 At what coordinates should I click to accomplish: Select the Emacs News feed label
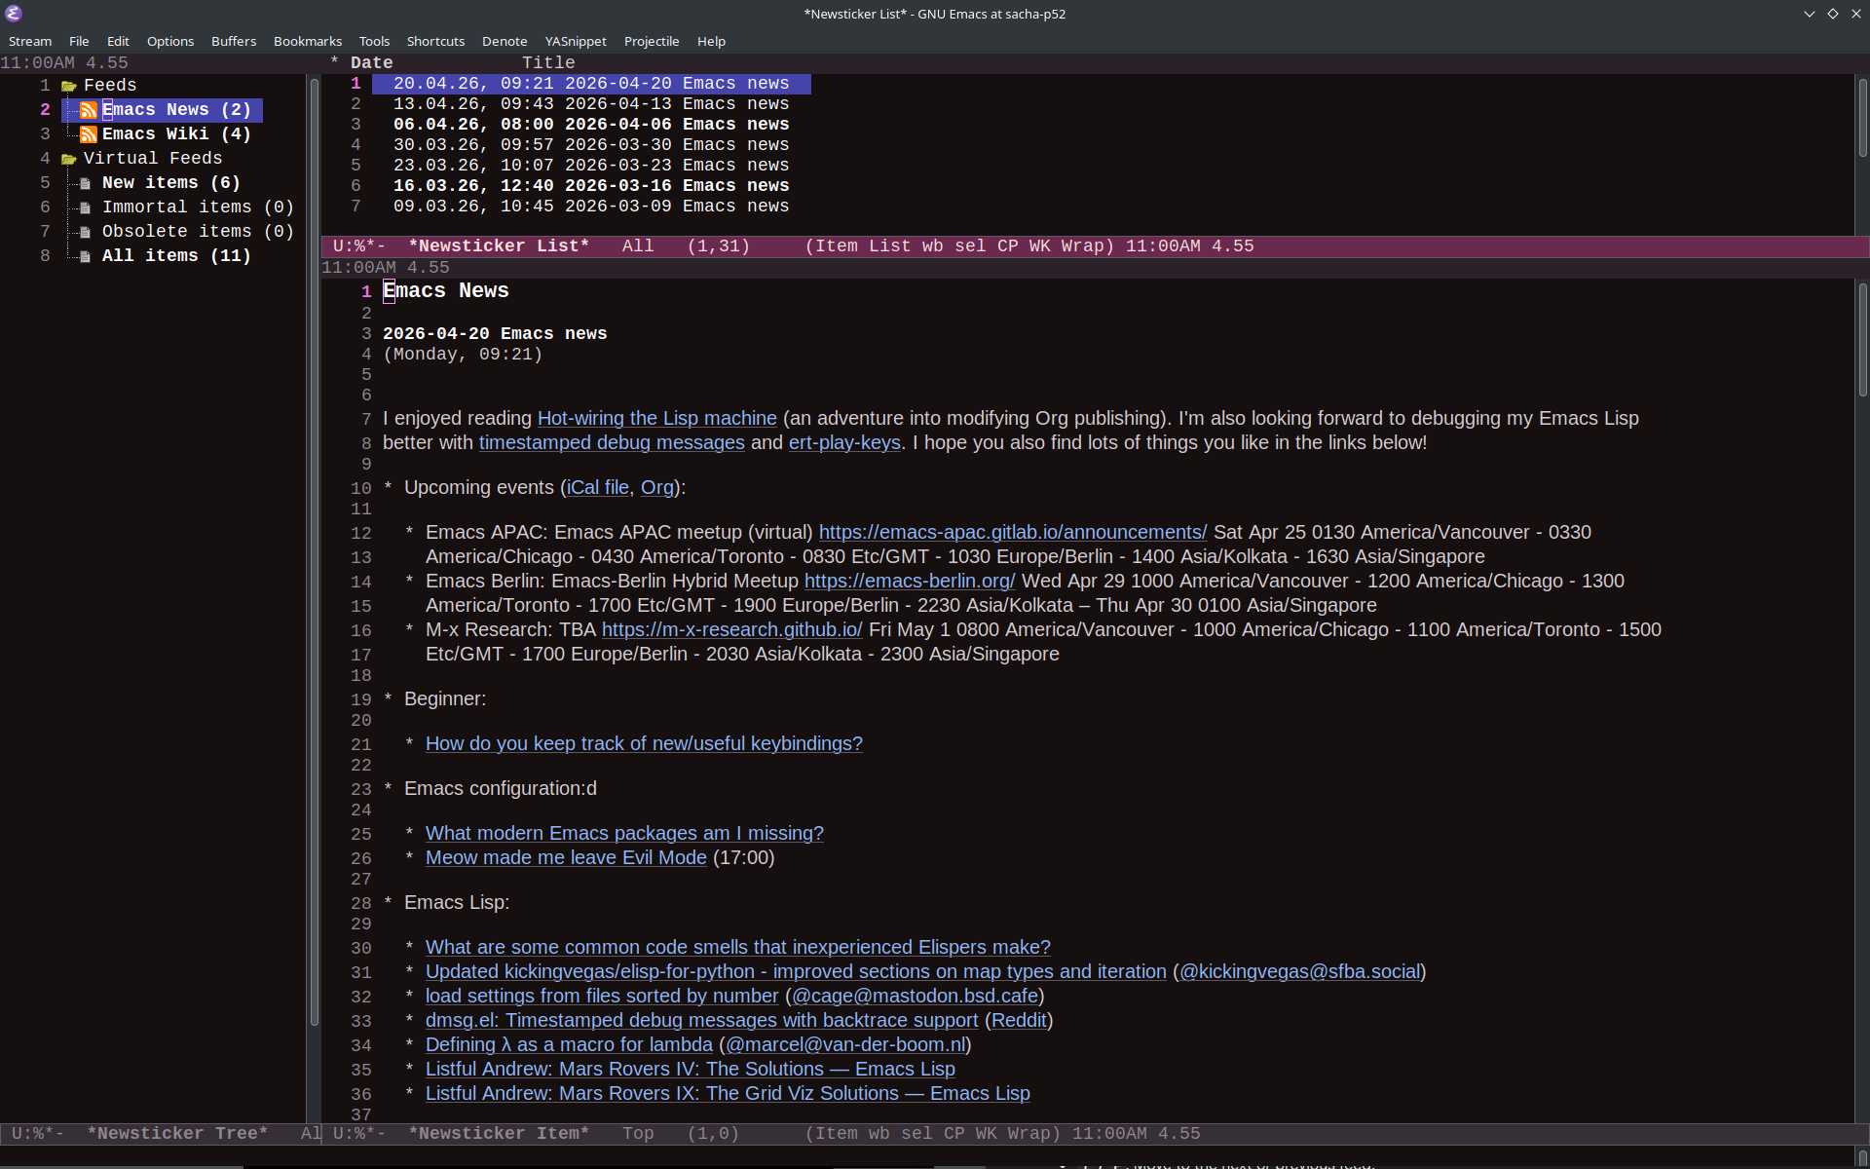click(176, 110)
